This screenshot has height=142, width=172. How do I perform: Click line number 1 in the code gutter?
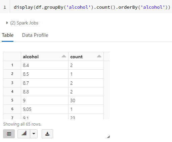pyautogui.click(x=5, y=7)
